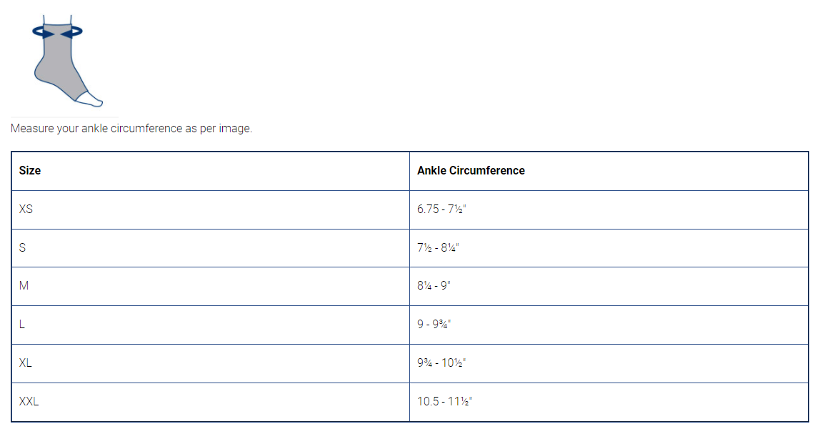Select the XS size cell
The width and height of the screenshot is (820, 434).
(26, 209)
